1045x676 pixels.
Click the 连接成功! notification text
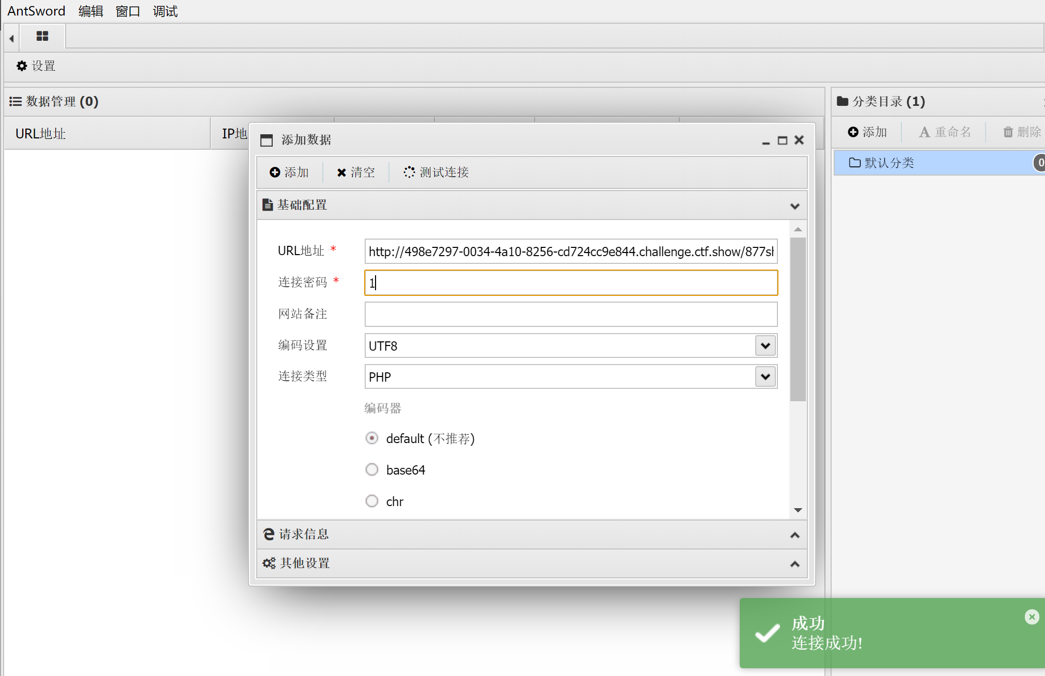(827, 643)
